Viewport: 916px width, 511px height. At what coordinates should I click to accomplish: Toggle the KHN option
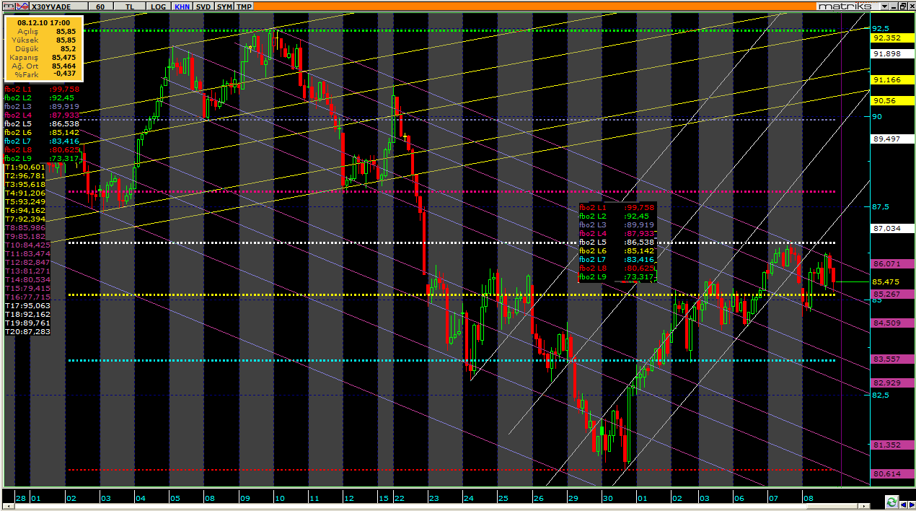pyautogui.click(x=182, y=6)
